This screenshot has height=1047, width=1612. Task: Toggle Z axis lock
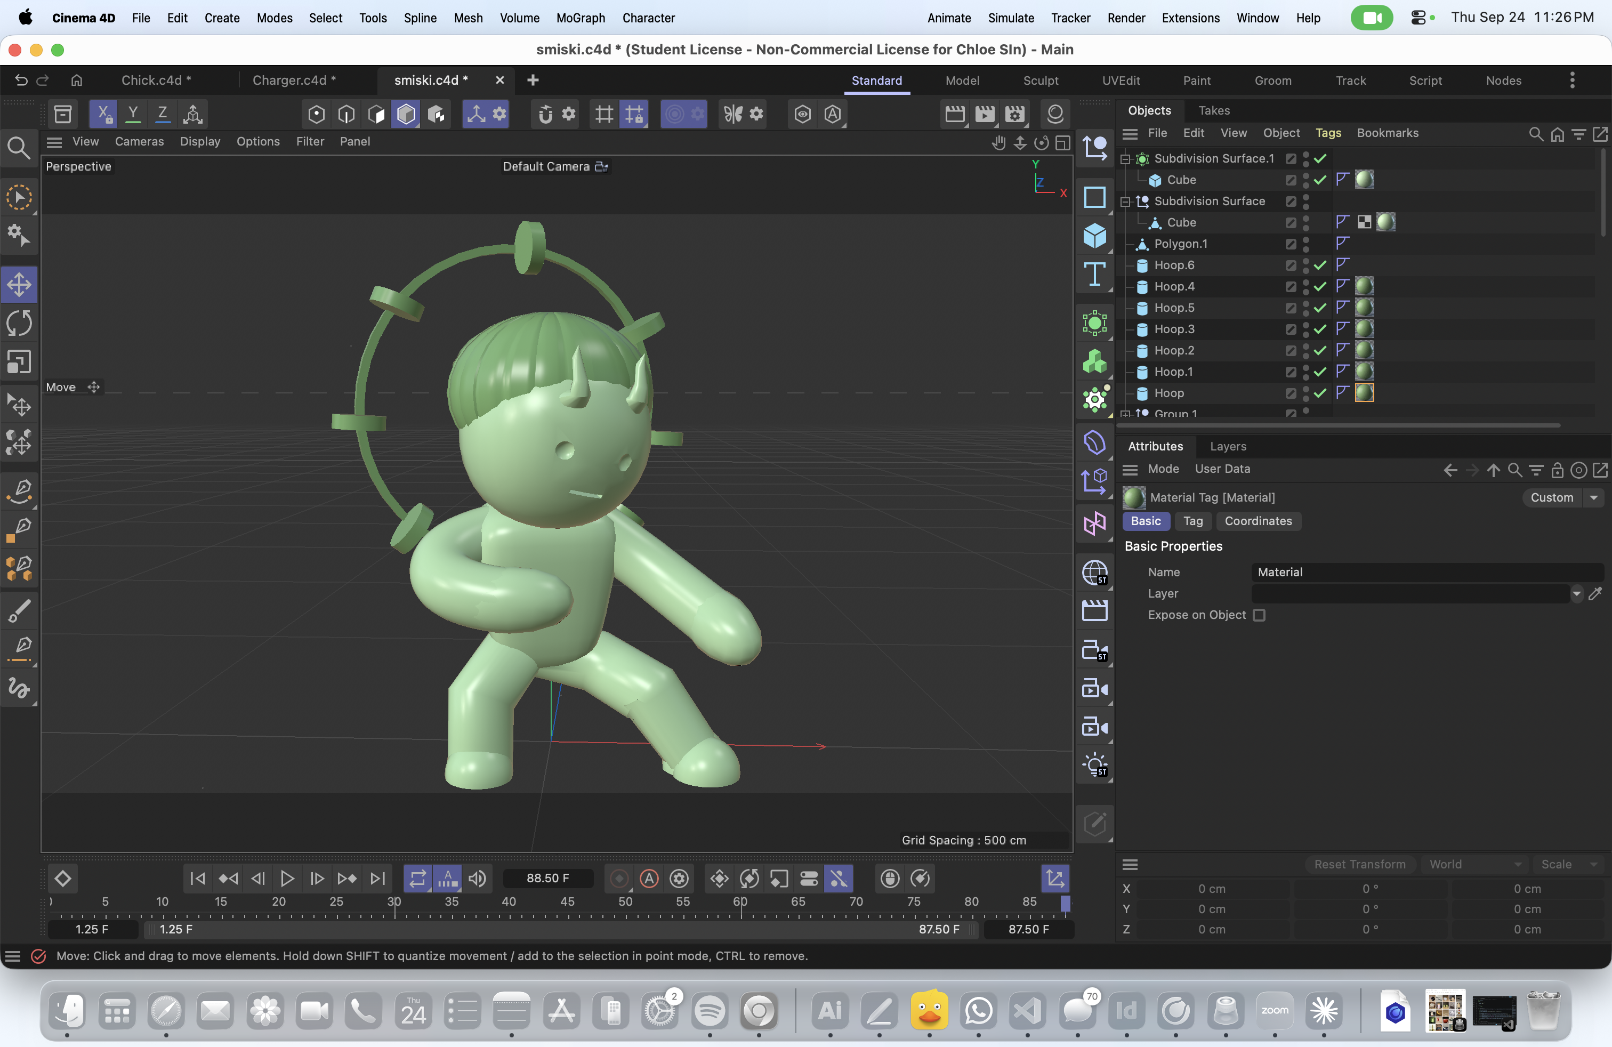pyautogui.click(x=163, y=114)
